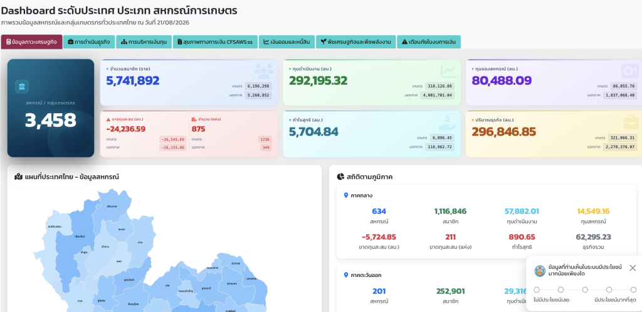This screenshot has height=312, width=642.
Task: Open the เตือนภัยในงบการเงิน tab
Action: [x=429, y=42]
